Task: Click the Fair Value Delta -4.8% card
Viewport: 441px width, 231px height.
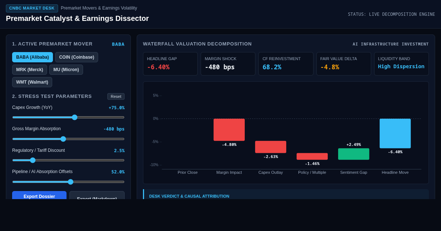Action: pos(344,64)
